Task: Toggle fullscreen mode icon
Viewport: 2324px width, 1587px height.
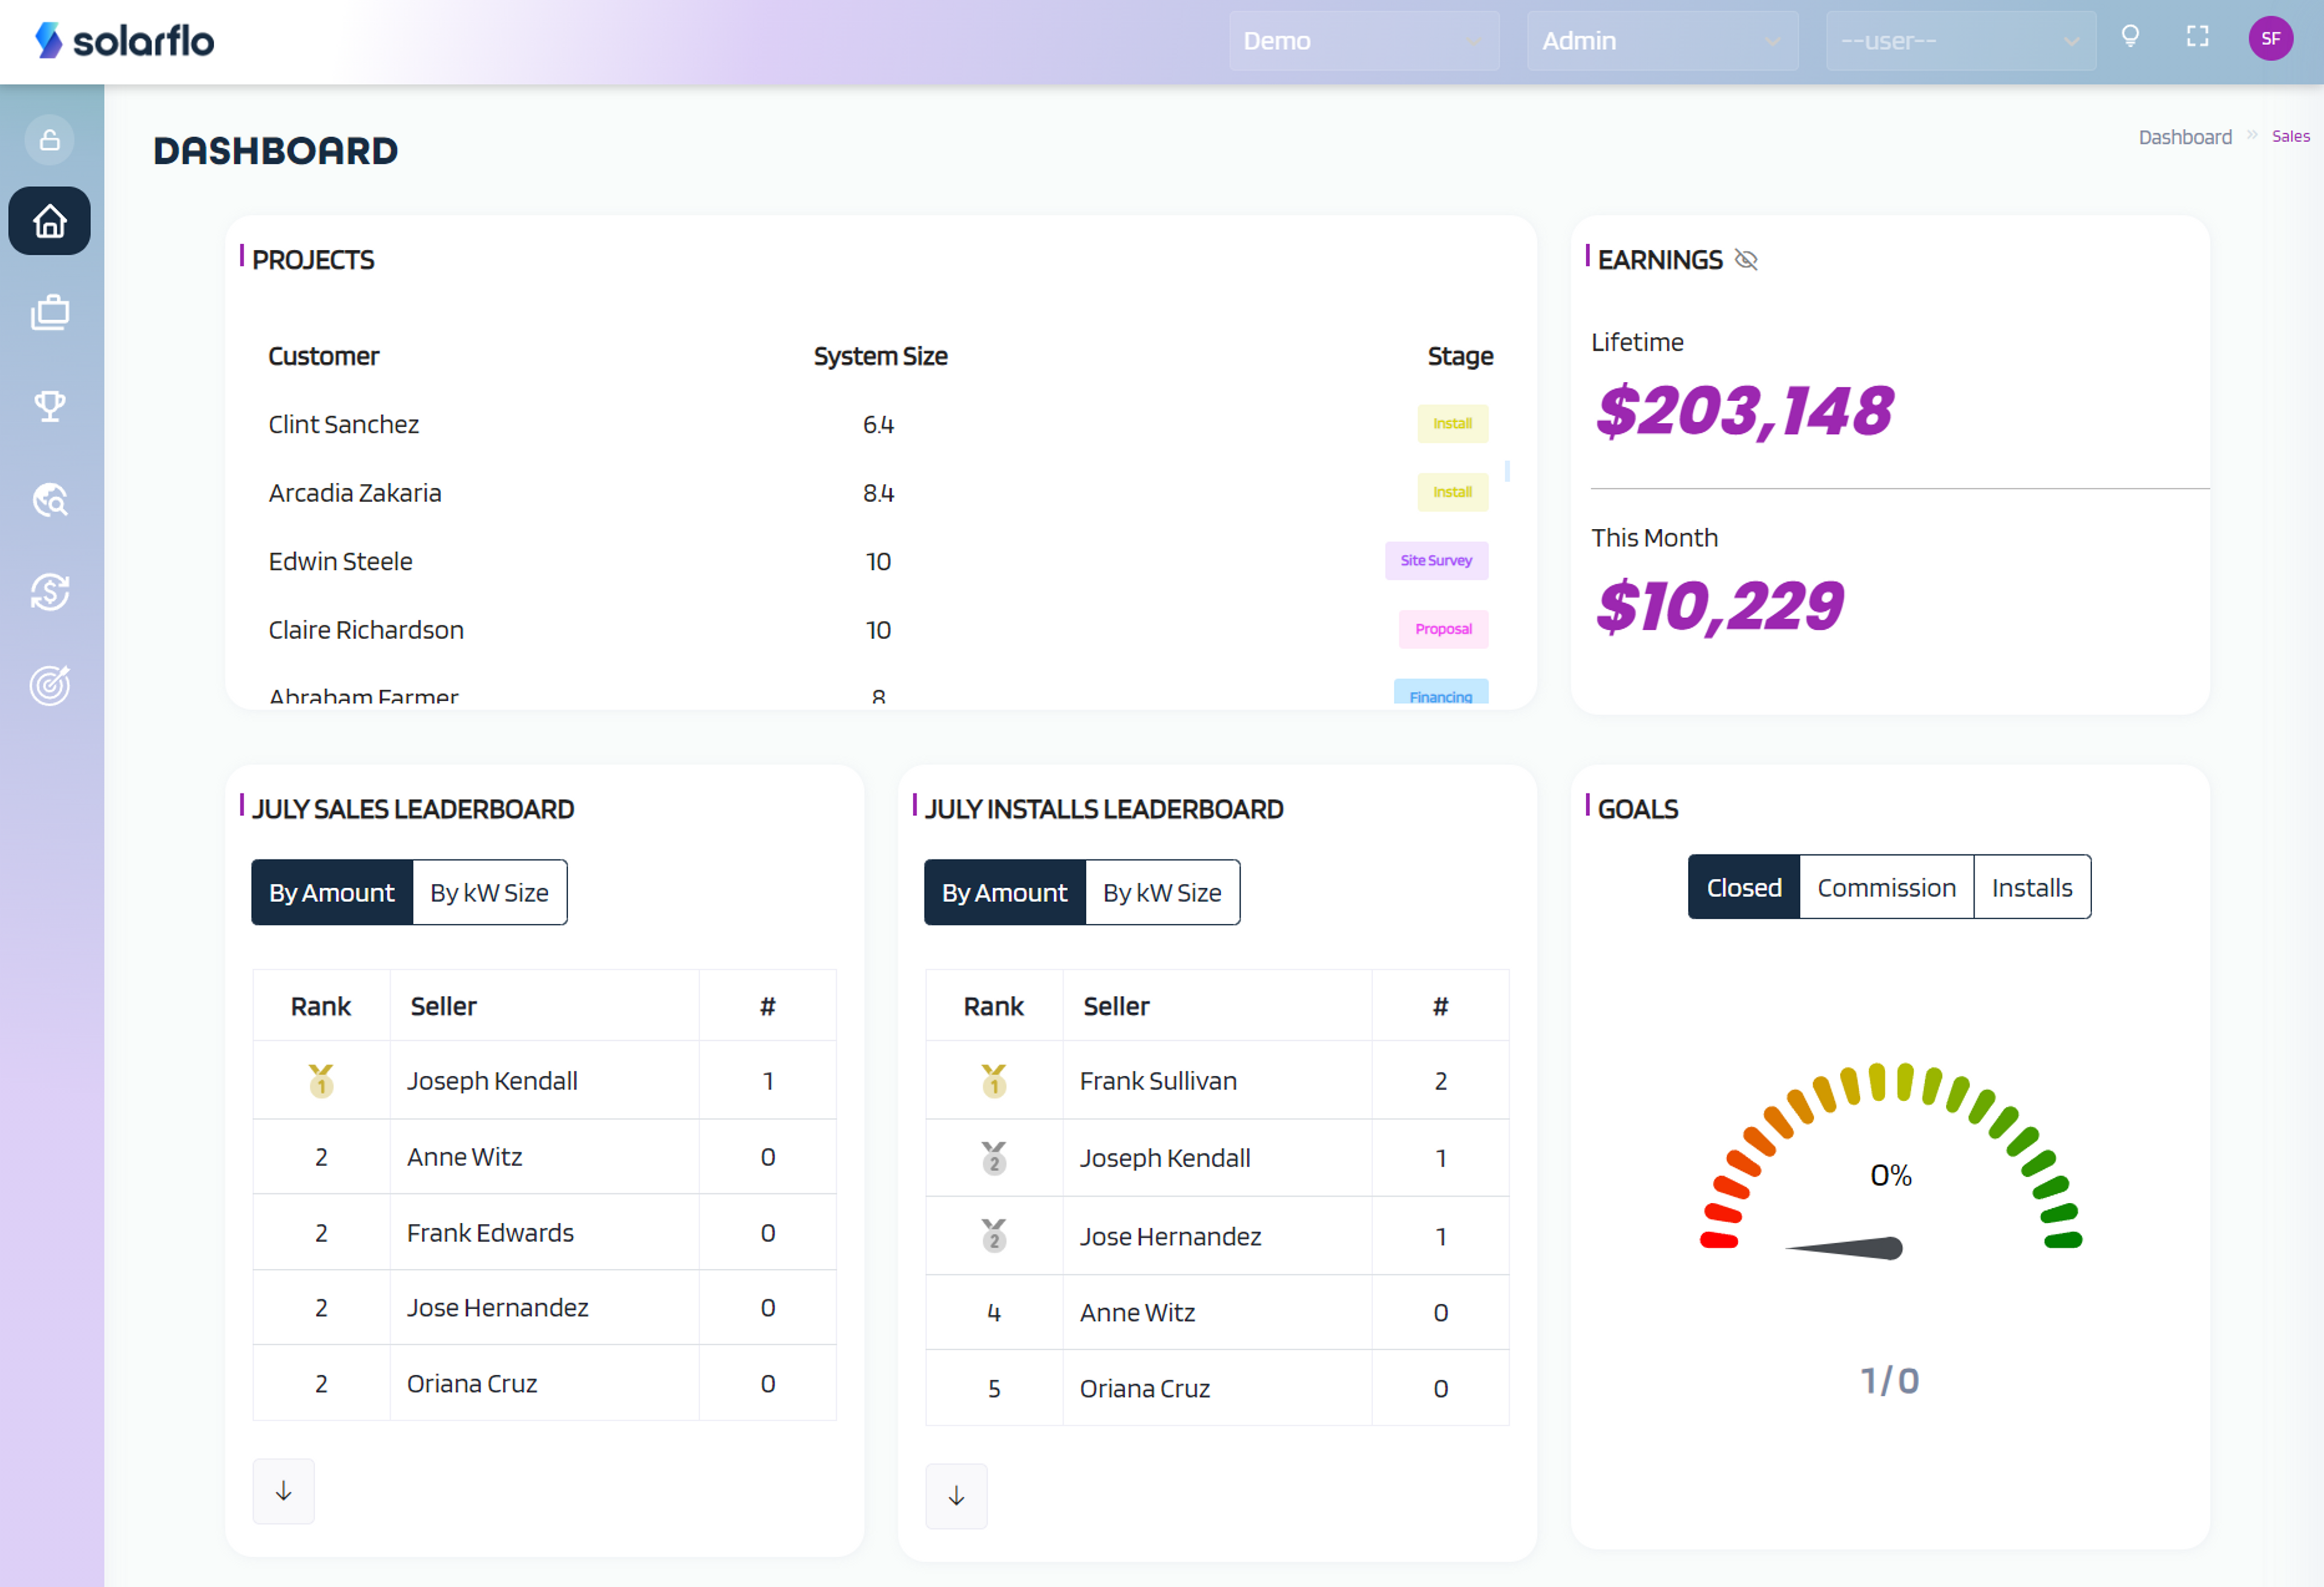Action: (x=2198, y=37)
